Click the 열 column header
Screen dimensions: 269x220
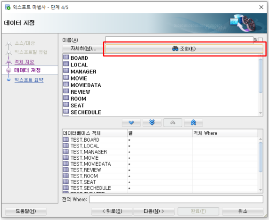point(160,133)
